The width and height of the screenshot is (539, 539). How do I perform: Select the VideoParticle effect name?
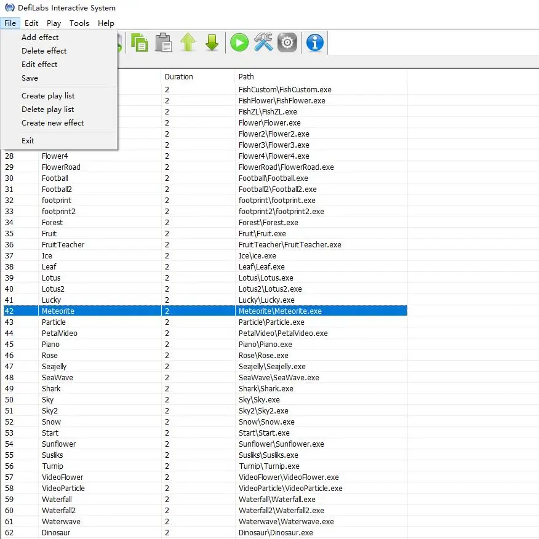63,488
